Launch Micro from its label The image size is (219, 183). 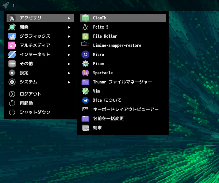tap(99, 55)
